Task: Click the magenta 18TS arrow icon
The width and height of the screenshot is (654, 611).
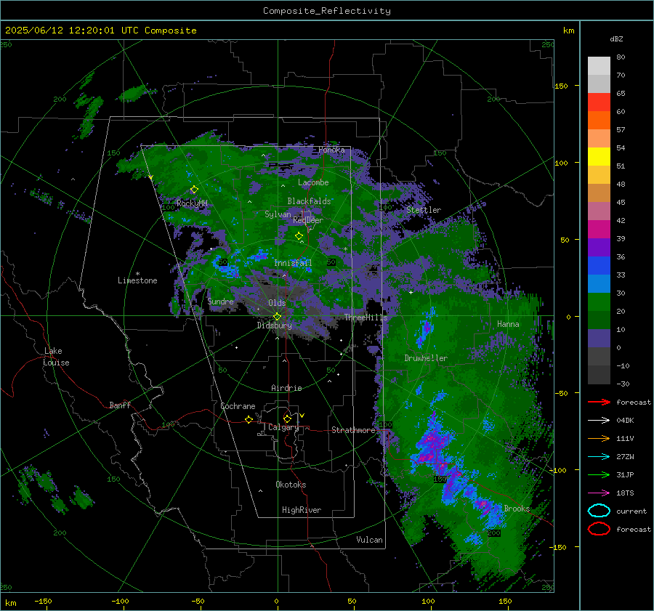Action: pos(599,493)
